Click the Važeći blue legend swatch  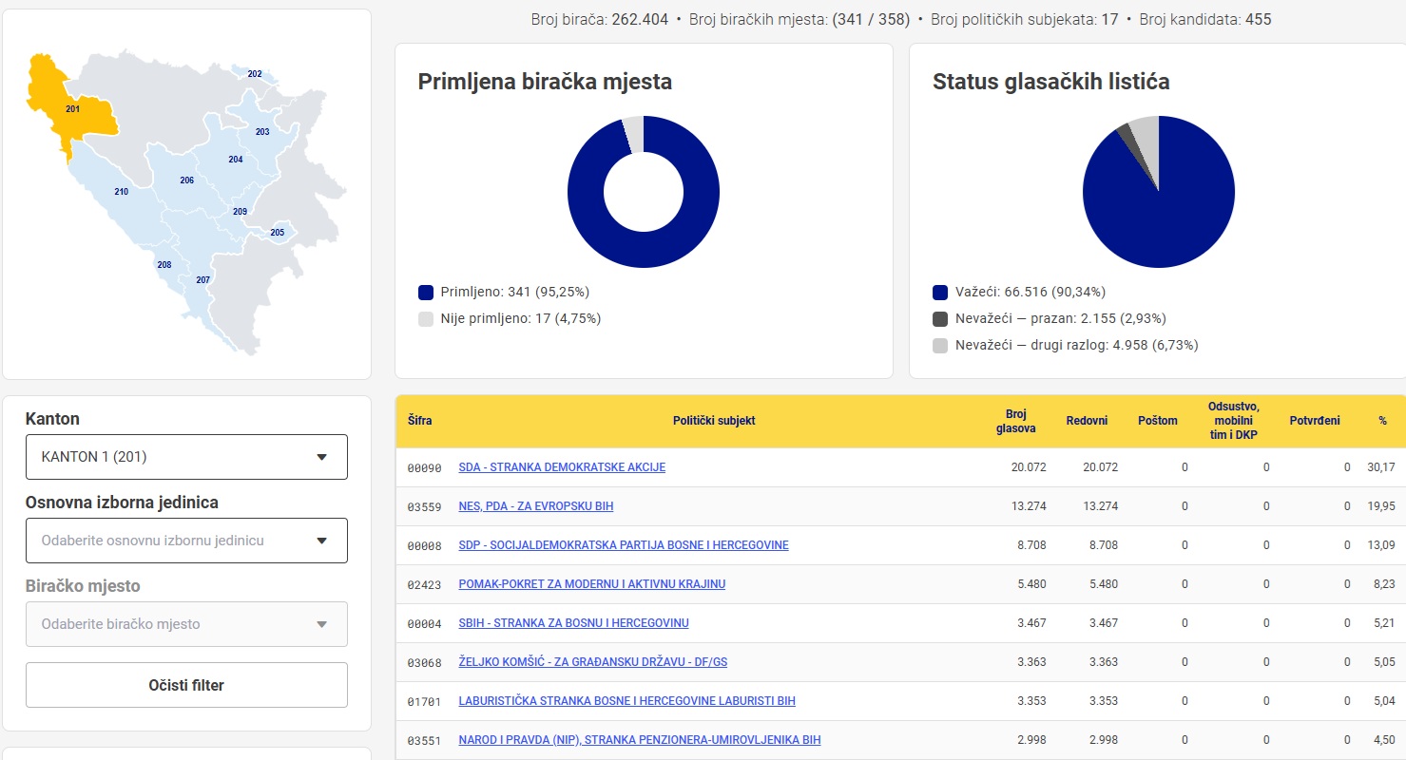pyautogui.click(x=940, y=293)
